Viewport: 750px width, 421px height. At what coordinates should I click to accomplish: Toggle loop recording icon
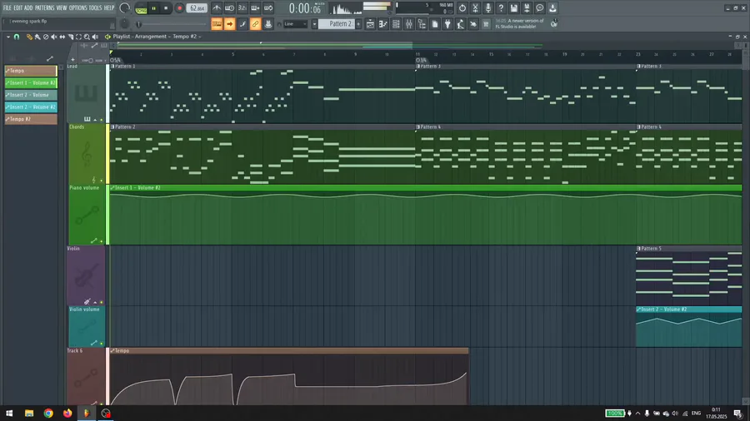tap(268, 8)
